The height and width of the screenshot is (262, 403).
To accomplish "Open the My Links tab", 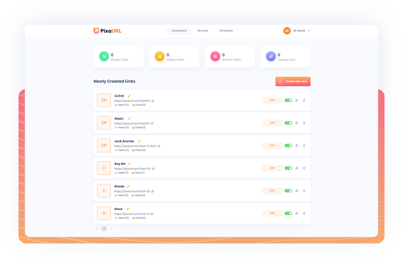I will [x=203, y=30].
